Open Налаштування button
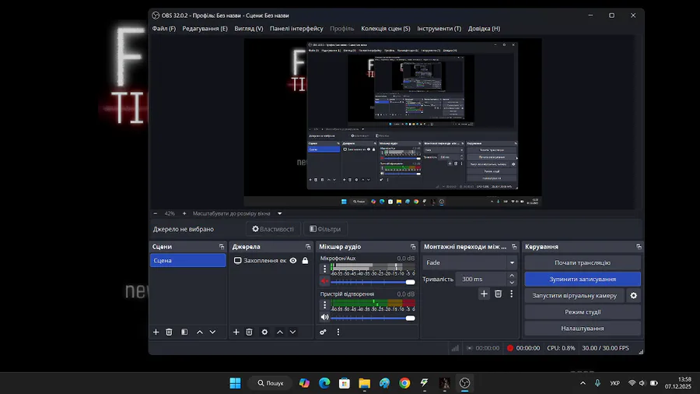The width and height of the screenshot is (700, 394). pos(583,329)
